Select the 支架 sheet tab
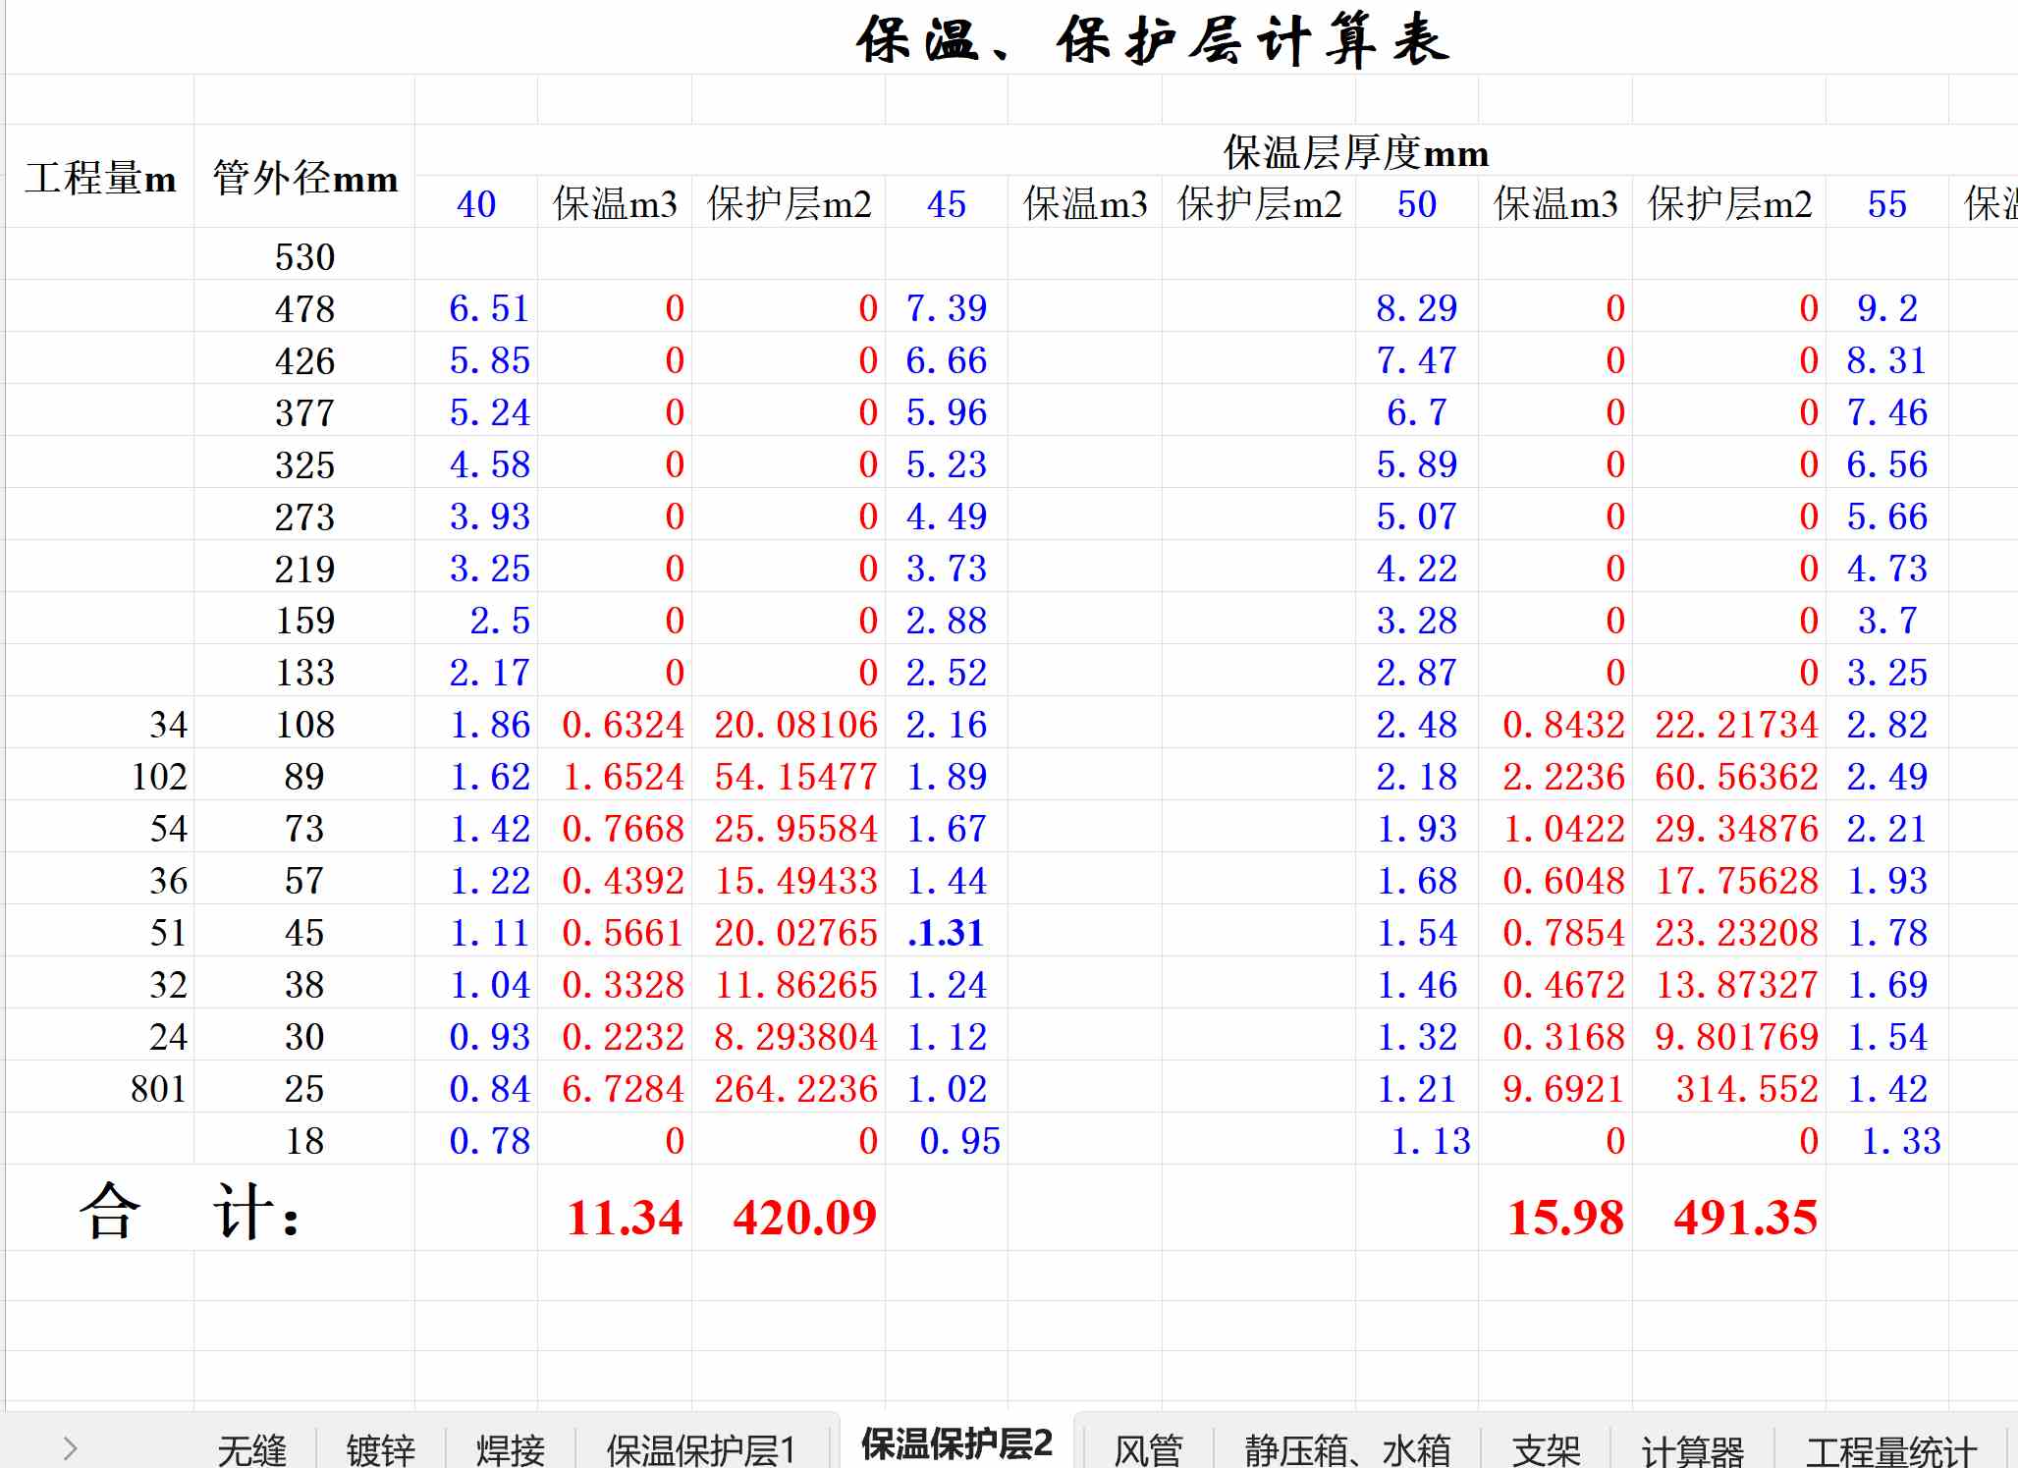Image resolution: width=2018 pixels, height=1468 pixels. (x=1546, y=1449)
